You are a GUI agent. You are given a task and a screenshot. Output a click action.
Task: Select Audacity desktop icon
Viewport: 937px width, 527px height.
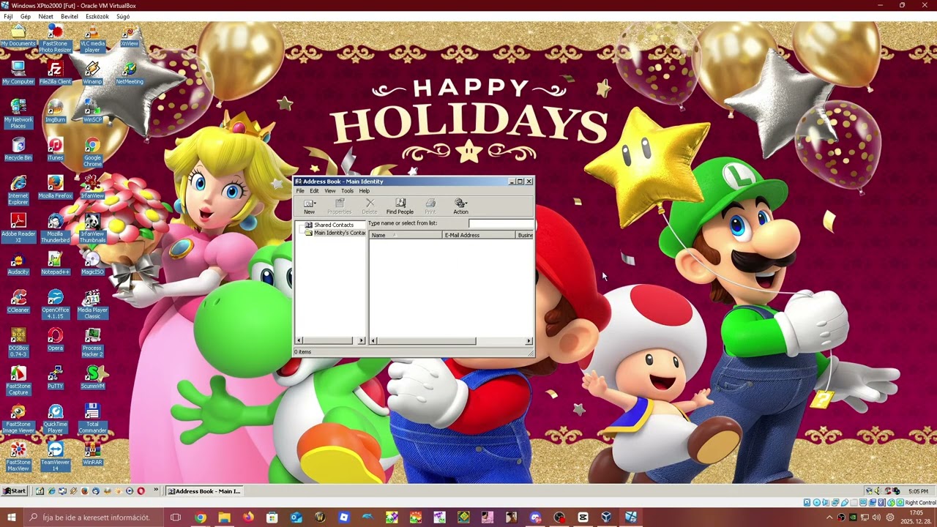click(18, 264)
